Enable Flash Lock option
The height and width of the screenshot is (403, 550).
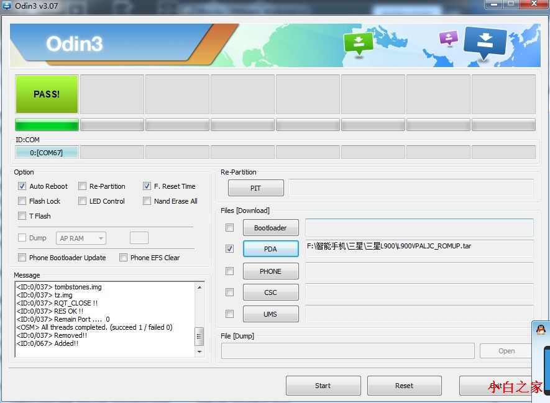tap(22, 201)
